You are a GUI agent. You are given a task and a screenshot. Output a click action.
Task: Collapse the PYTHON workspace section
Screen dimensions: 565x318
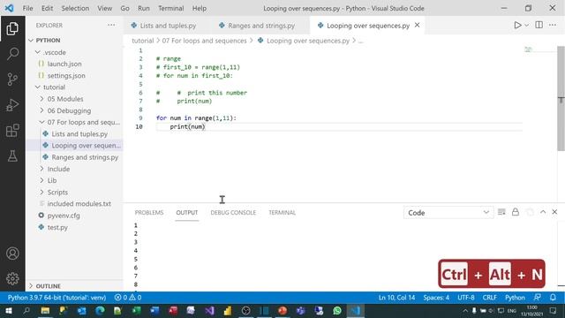[75, 41]
